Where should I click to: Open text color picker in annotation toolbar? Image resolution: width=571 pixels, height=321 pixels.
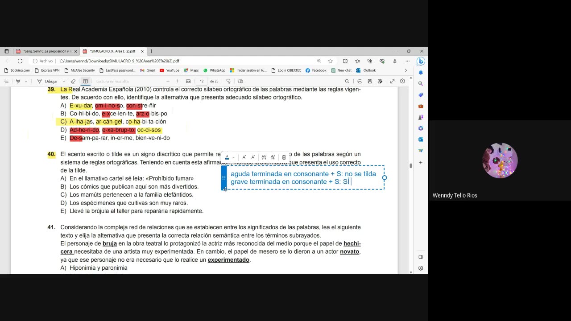[227, 157]
